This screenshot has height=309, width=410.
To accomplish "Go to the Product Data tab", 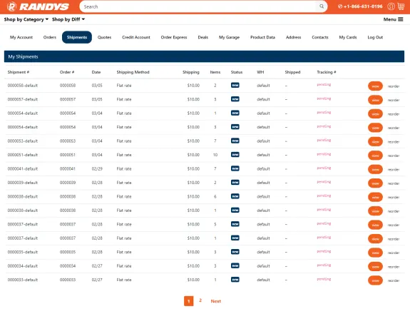I will pos(262,37).
